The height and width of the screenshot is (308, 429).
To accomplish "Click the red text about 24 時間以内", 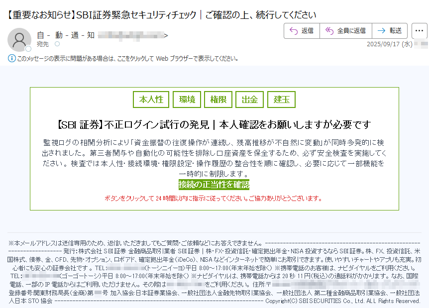I will [214, 199].
